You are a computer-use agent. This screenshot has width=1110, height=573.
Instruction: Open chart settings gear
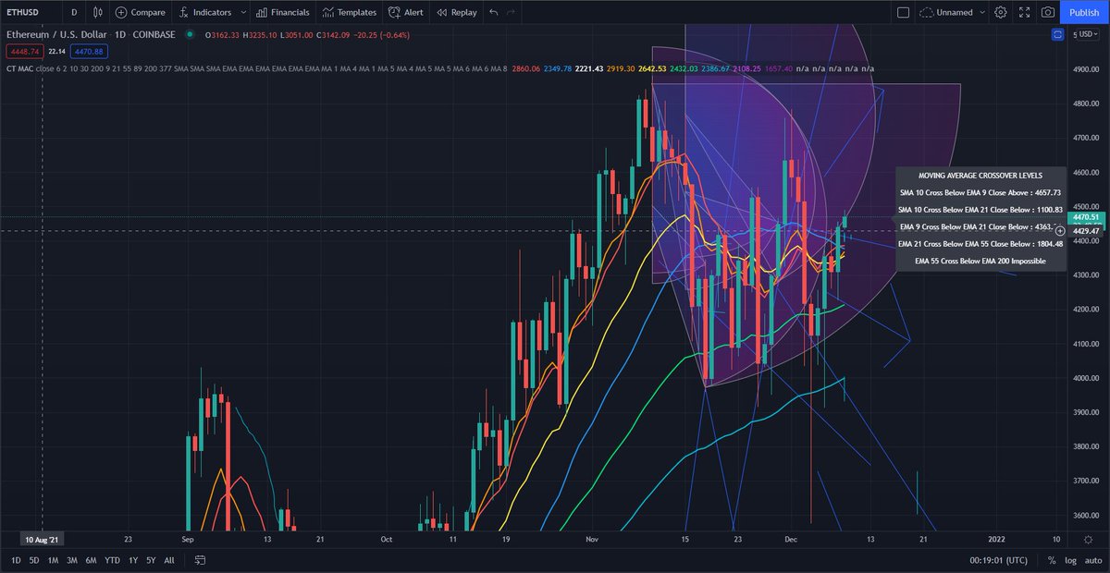coord(1000,12)
